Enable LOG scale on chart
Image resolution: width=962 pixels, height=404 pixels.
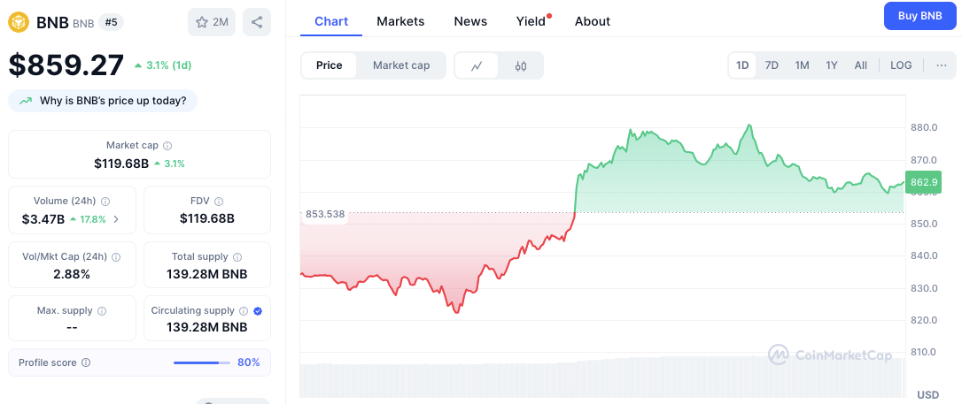coord(901,65)
